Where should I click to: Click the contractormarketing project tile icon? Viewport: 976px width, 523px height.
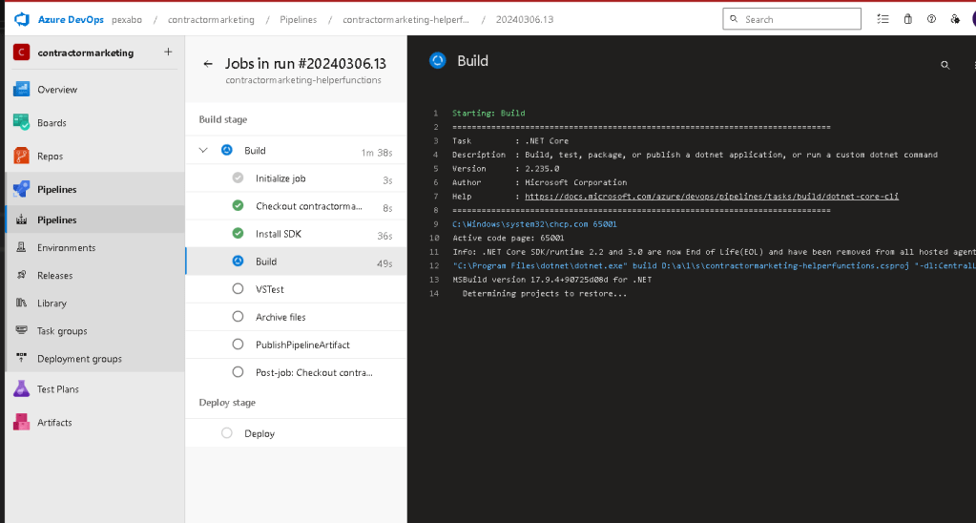tap(21, 52)
